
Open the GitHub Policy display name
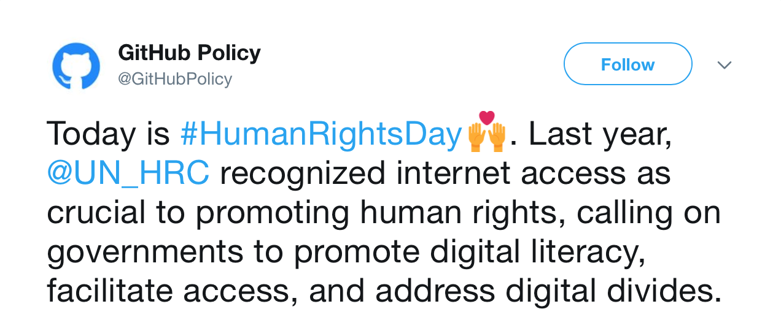click(189, 53)
